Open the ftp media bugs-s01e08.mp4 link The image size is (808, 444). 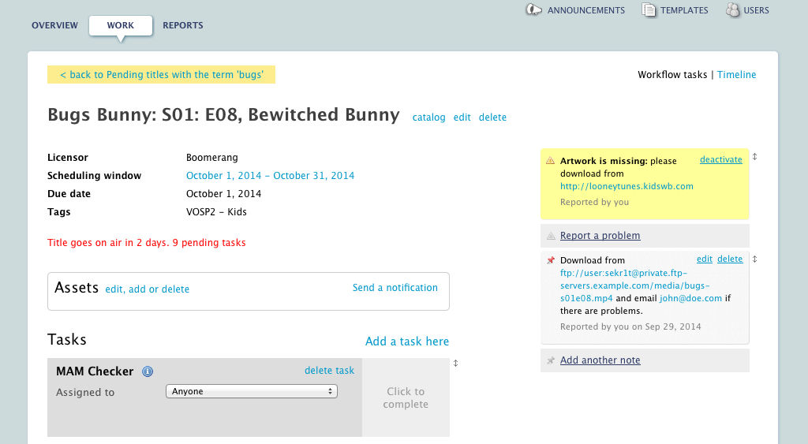click(635, 285)
